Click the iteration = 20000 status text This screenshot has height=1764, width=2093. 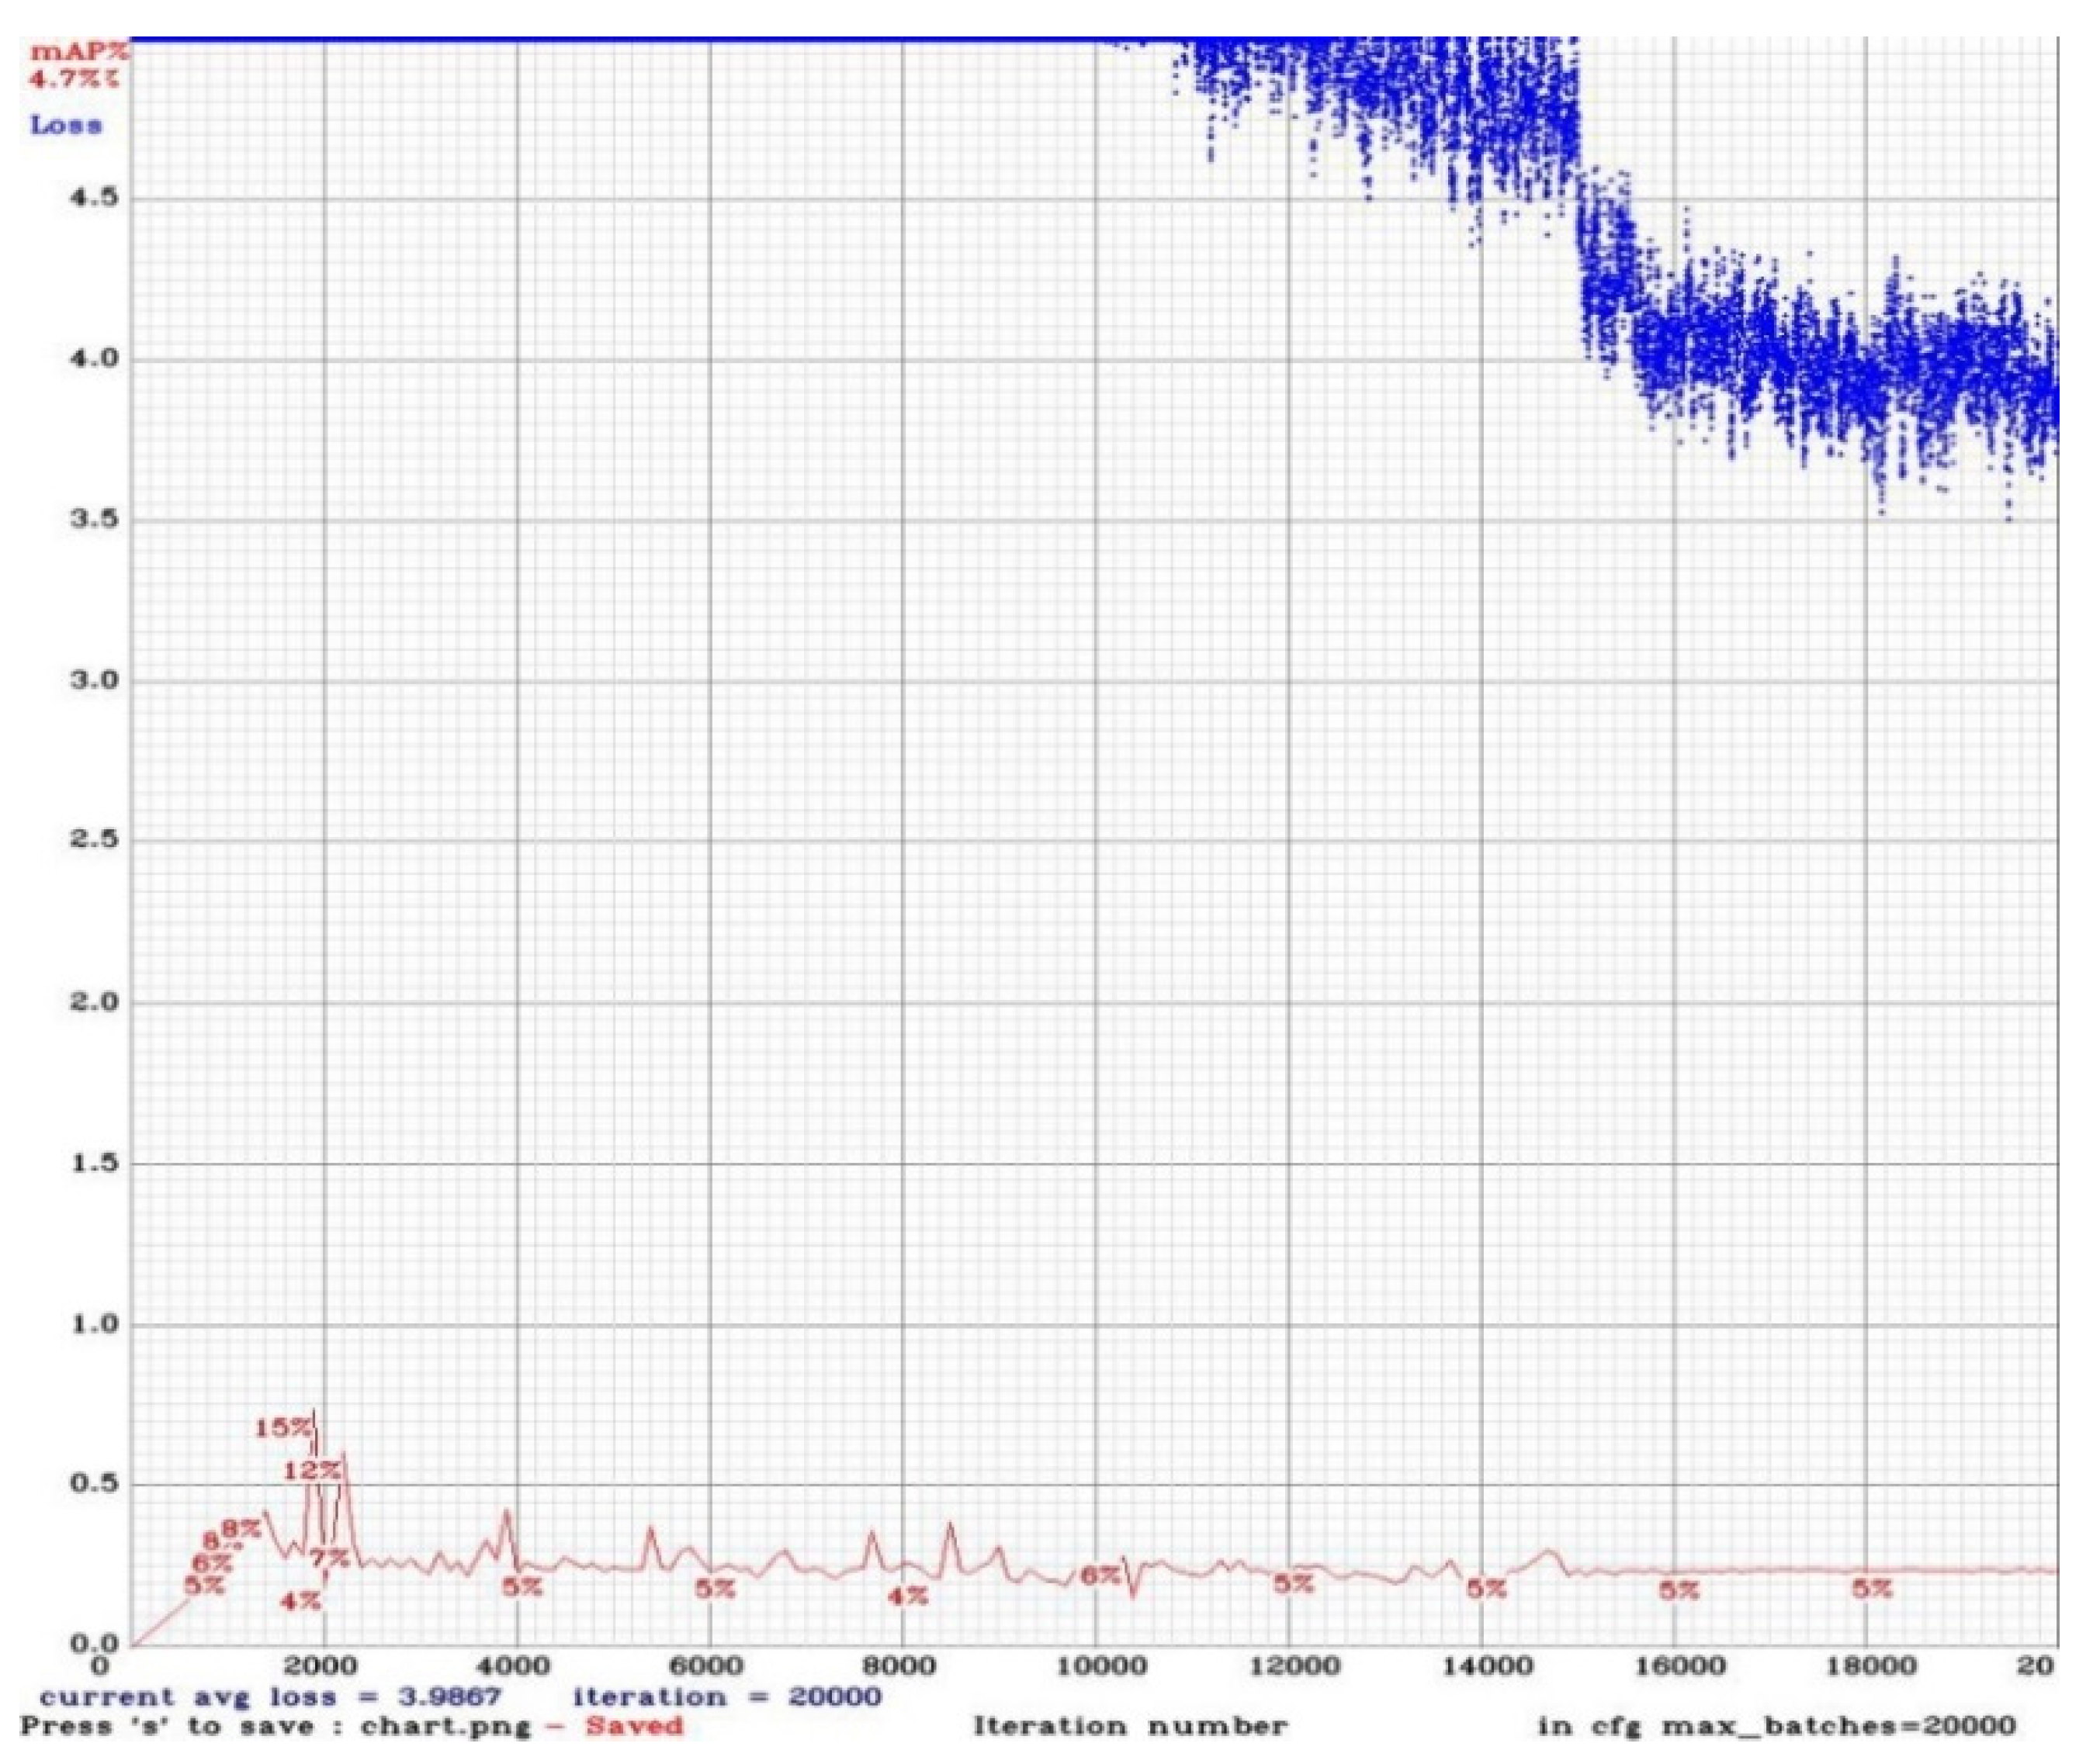(726, 1697)
